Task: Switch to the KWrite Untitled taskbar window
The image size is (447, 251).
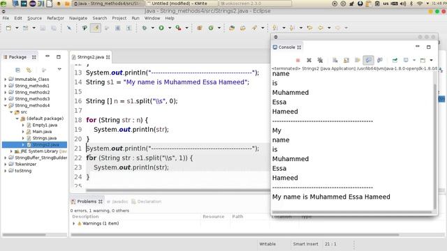Action: pos(182,3)
